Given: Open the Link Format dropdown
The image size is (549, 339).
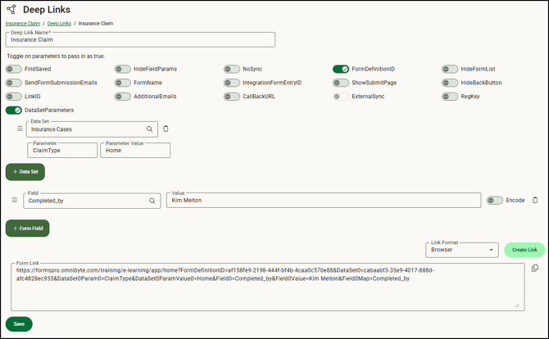Looking at the screenshot, I should point(462,250).
